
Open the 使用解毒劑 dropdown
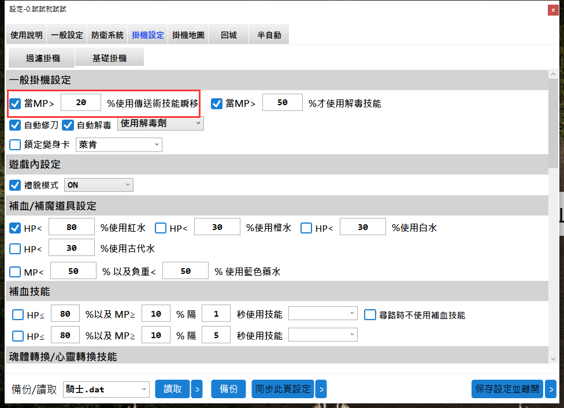coord(160,124)
